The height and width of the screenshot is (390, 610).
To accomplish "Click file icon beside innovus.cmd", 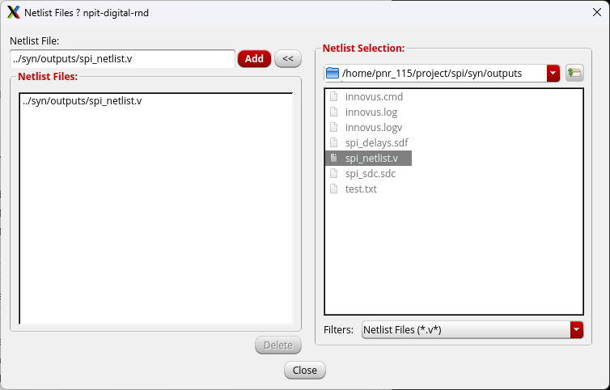I will [x=334, y=96].
